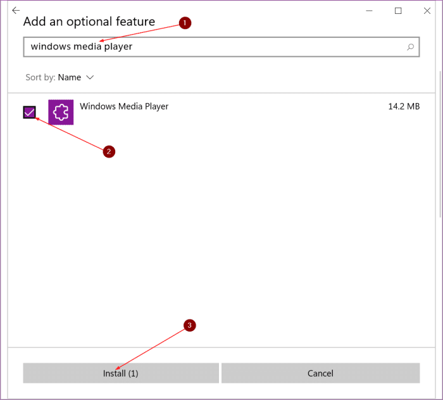Click the Windows Media Player puzzle icon
The width and height of the screenshot is (443, 400).
coord(61,112)
